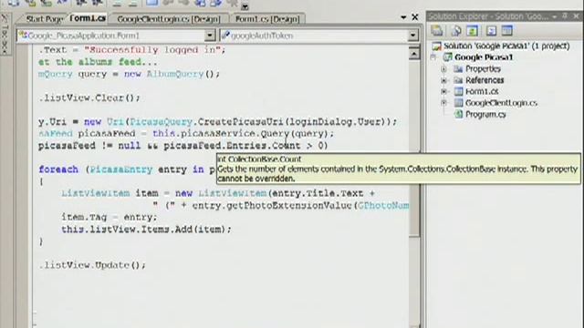Select the Program.cs file icon

point(458,114)
